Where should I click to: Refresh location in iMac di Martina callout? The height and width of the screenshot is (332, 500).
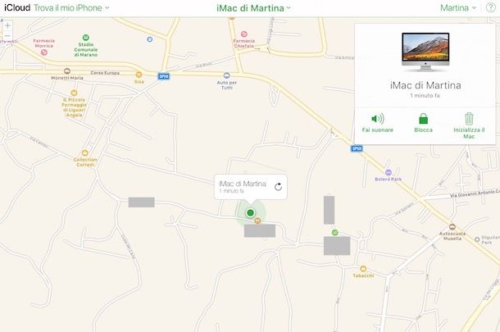[x=278, y=187]
